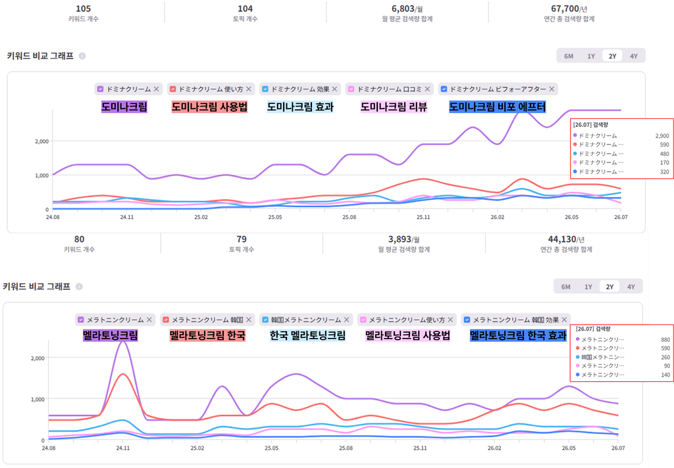The height and width of the screenshot is (468, 674).
Task: Select 1Y range on bottom graph
Action: pos(588,287)
